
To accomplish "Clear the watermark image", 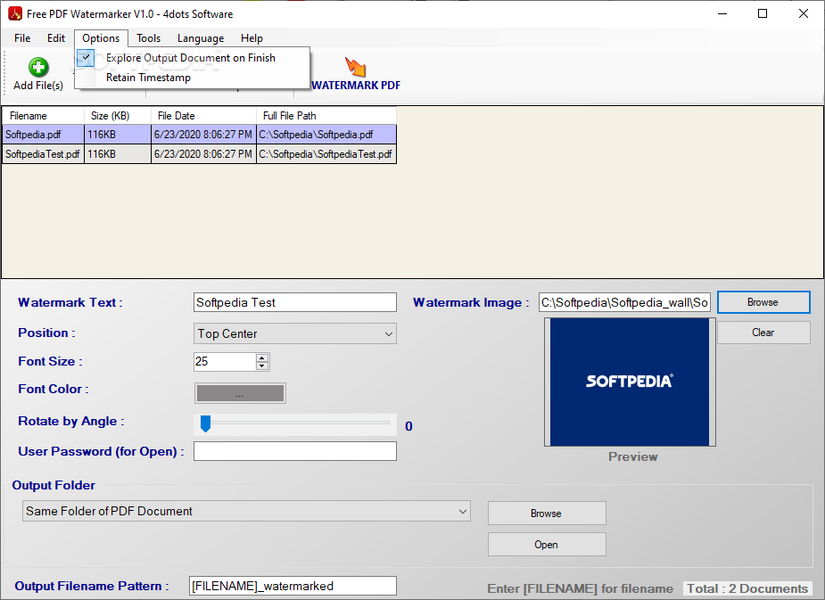I will 763,333.
